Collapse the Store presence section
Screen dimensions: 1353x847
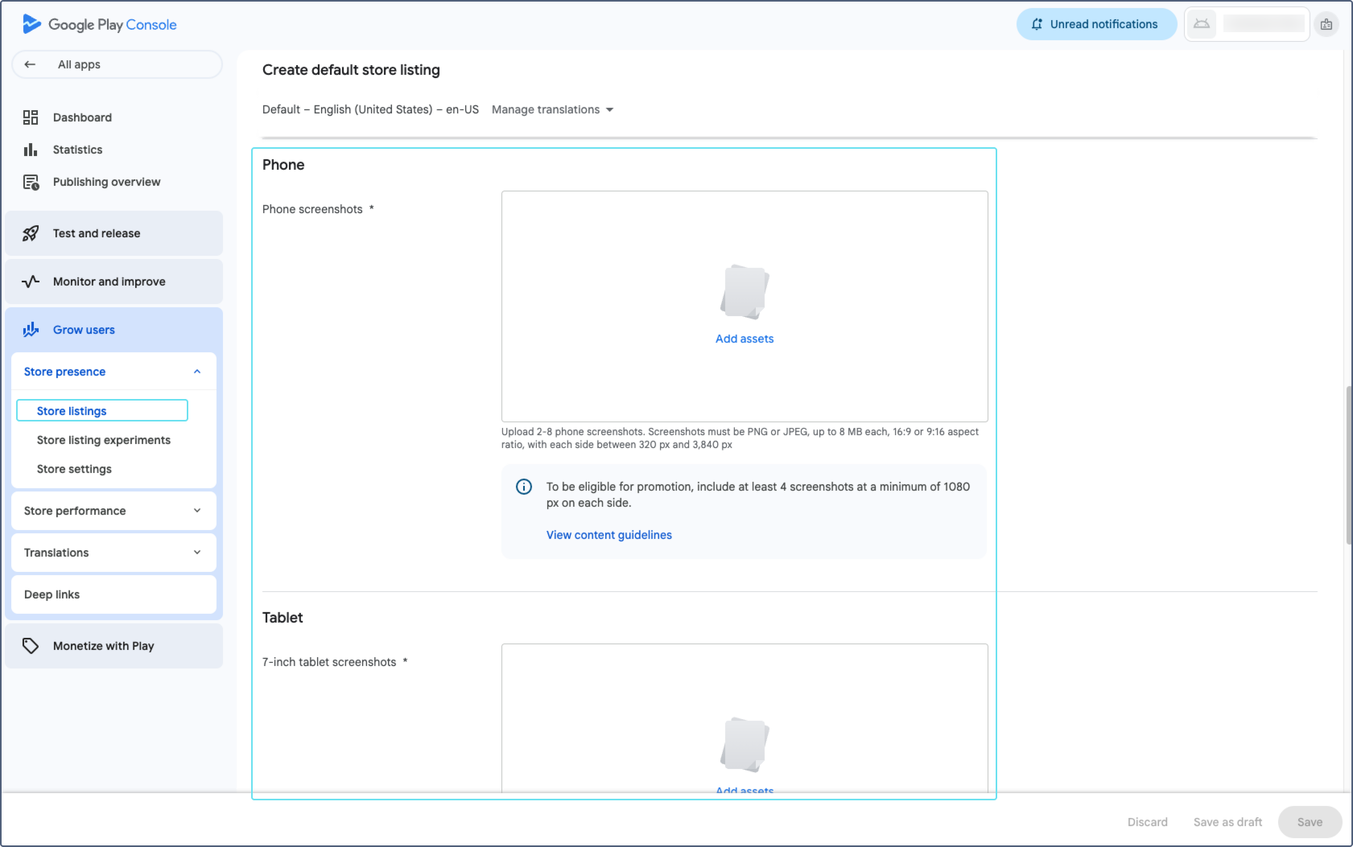coord(197,372)
